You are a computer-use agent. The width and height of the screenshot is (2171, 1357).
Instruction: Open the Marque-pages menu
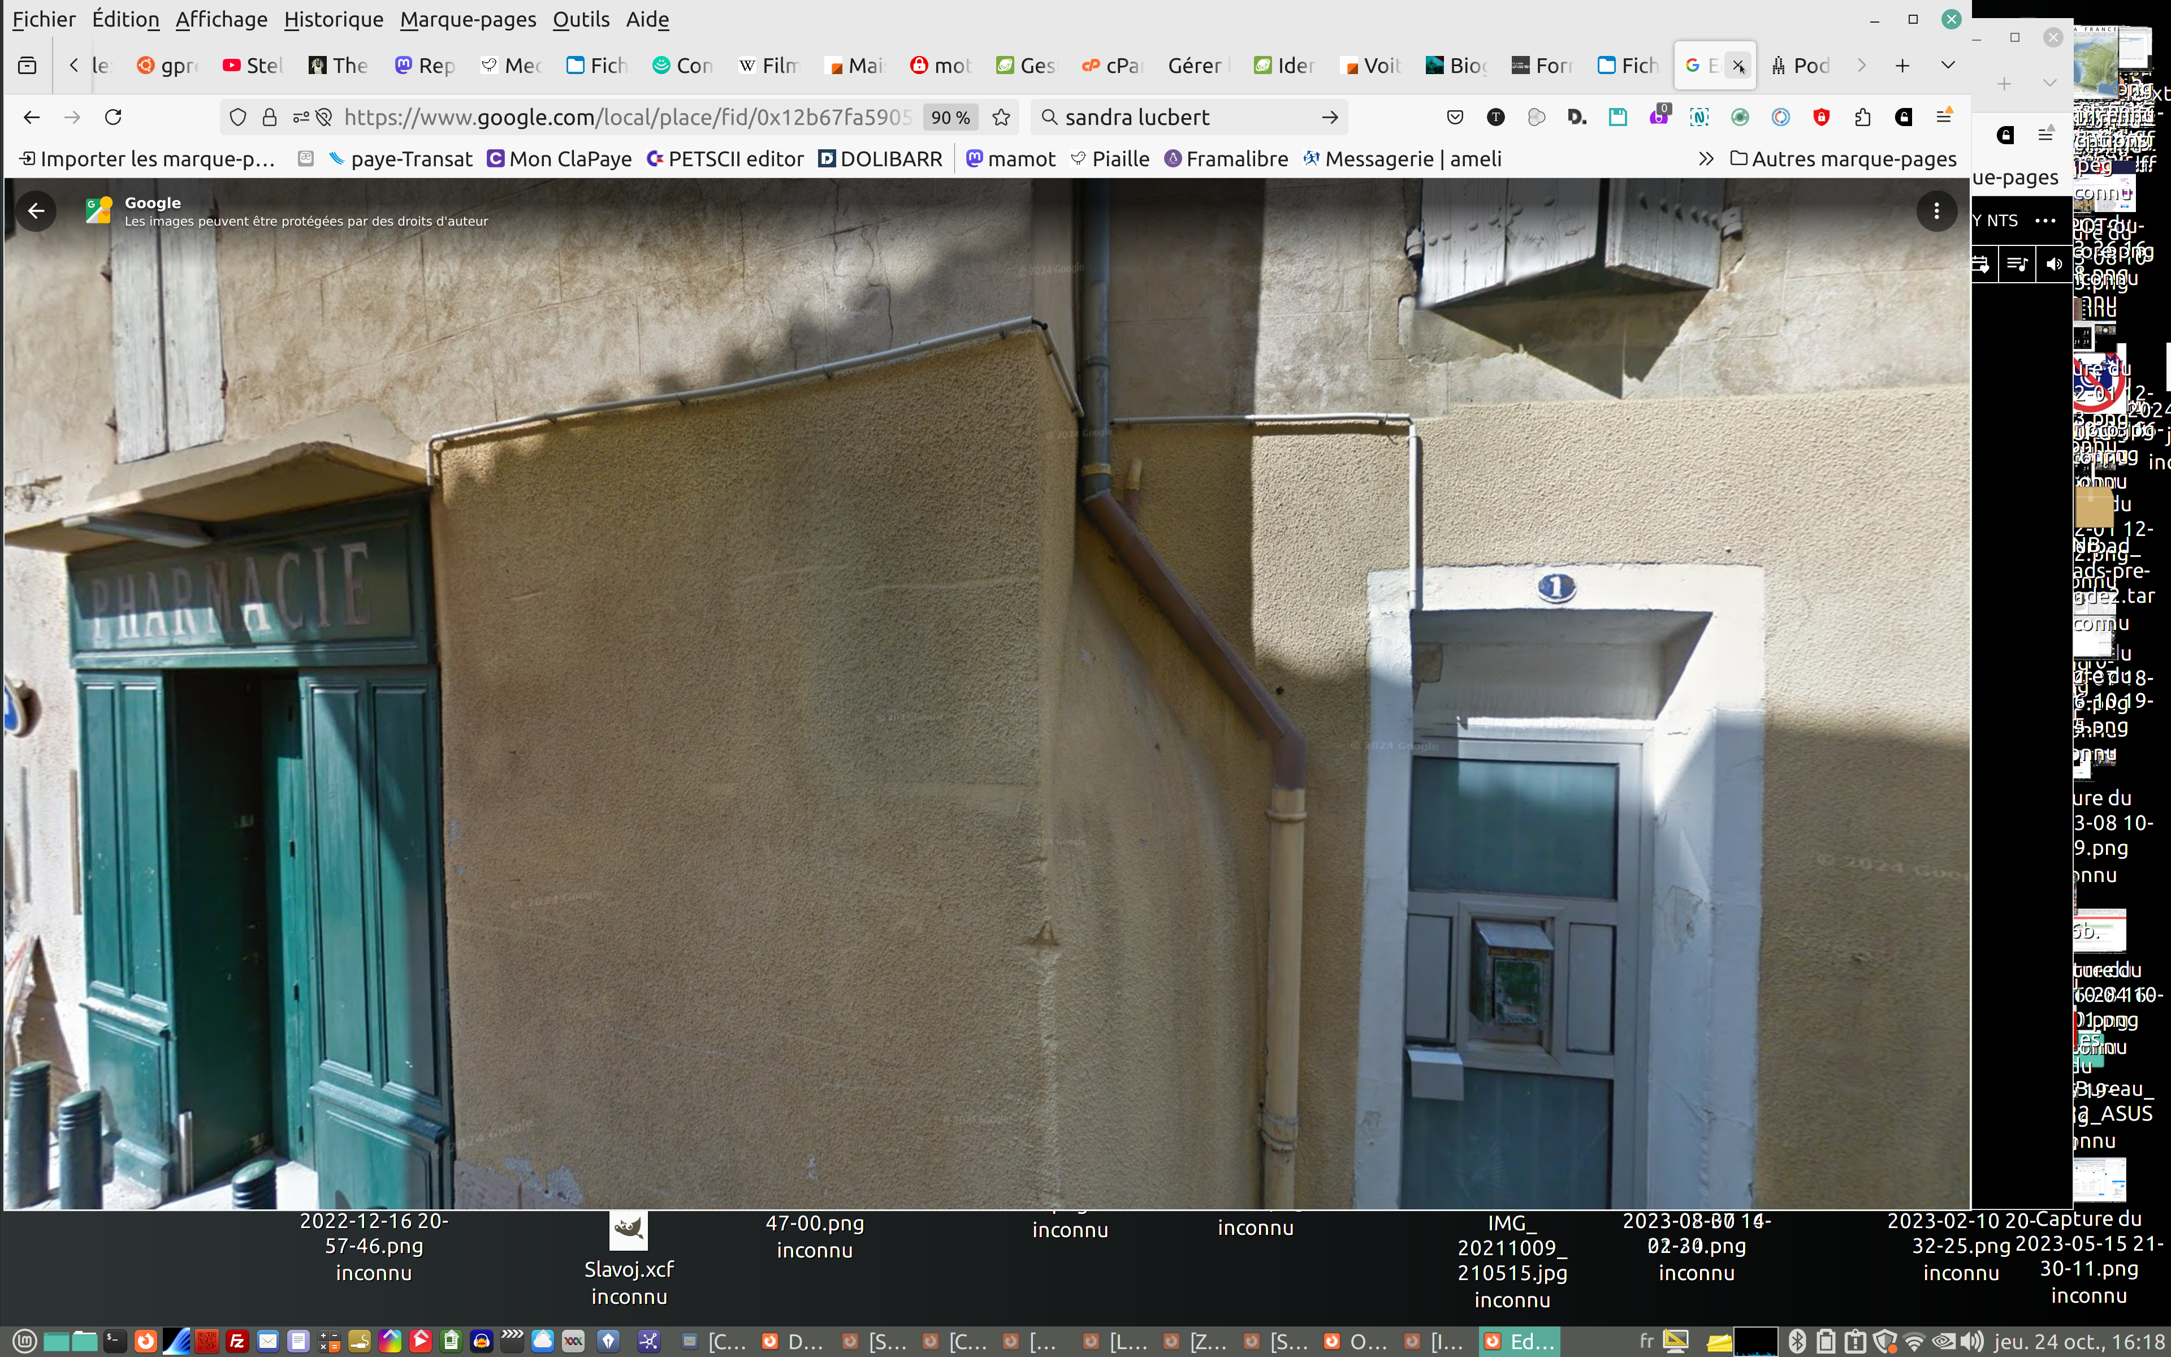468,20
